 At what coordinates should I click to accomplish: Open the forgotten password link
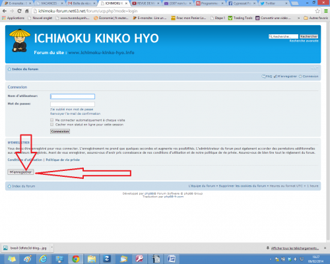pyautogui.click(x=72, y=109)
